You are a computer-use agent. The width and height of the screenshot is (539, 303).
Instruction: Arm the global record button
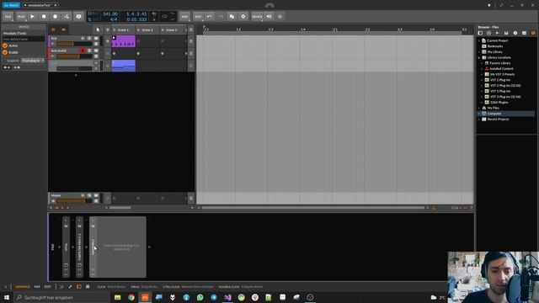[55, 17]
